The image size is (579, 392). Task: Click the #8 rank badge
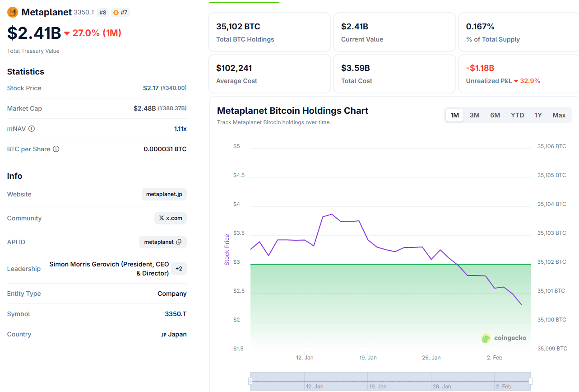102,13
